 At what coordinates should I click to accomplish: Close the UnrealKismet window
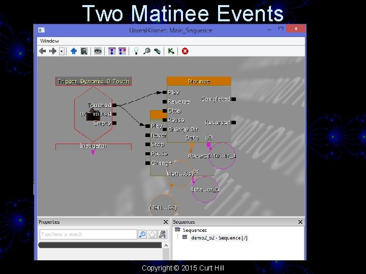296,29
